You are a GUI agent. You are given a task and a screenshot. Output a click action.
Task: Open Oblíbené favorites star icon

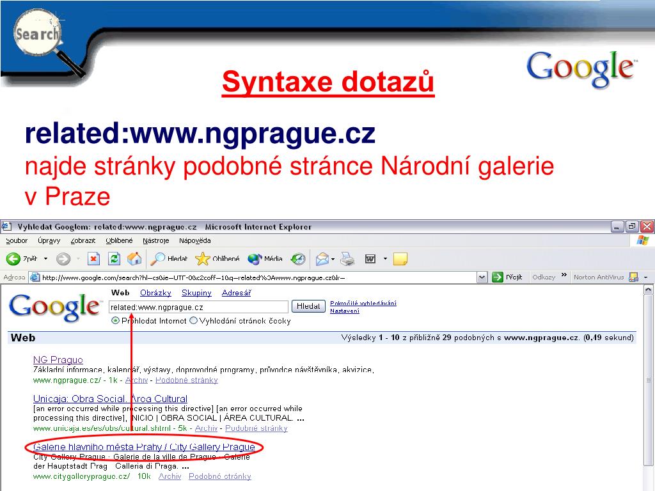[x=203, y=259]
